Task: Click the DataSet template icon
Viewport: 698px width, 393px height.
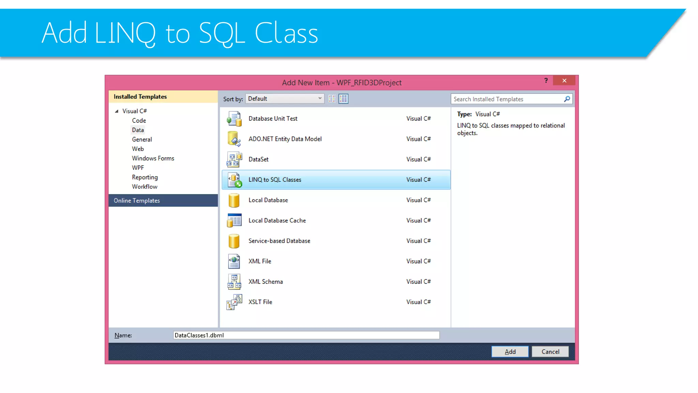Action: click(x=234, y=159)
